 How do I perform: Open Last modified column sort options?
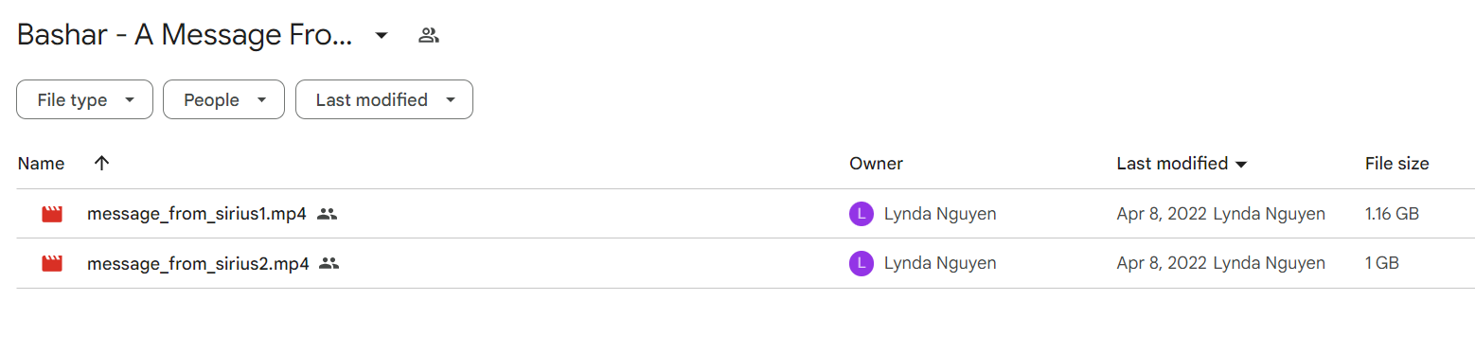pos(1182,164)
